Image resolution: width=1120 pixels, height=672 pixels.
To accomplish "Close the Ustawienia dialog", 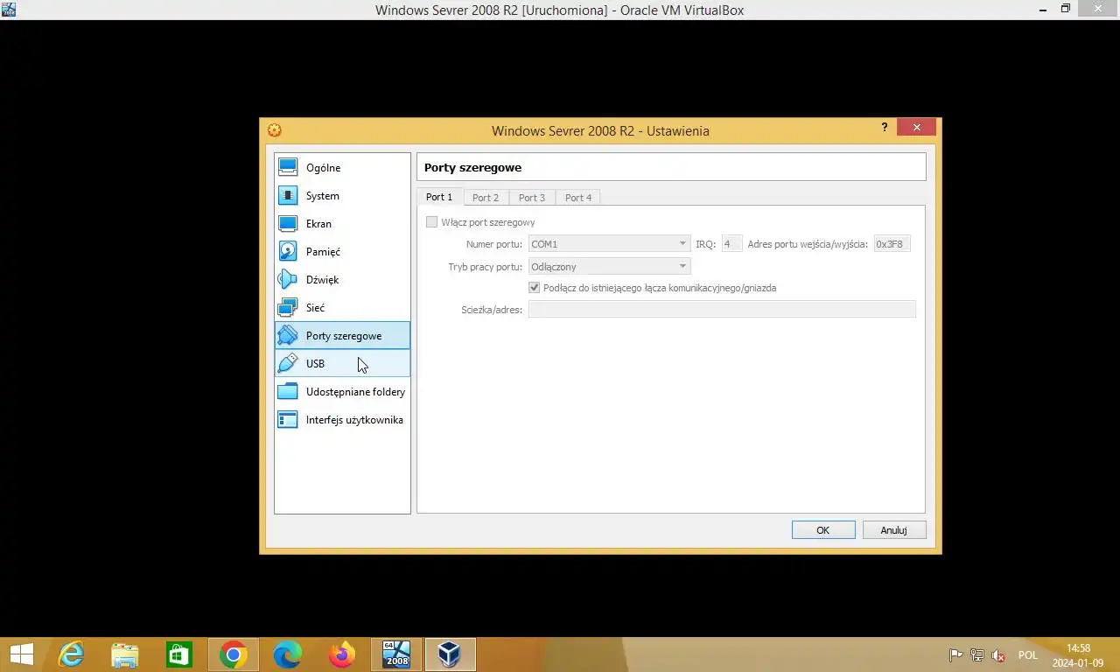I will coord(917,127).
